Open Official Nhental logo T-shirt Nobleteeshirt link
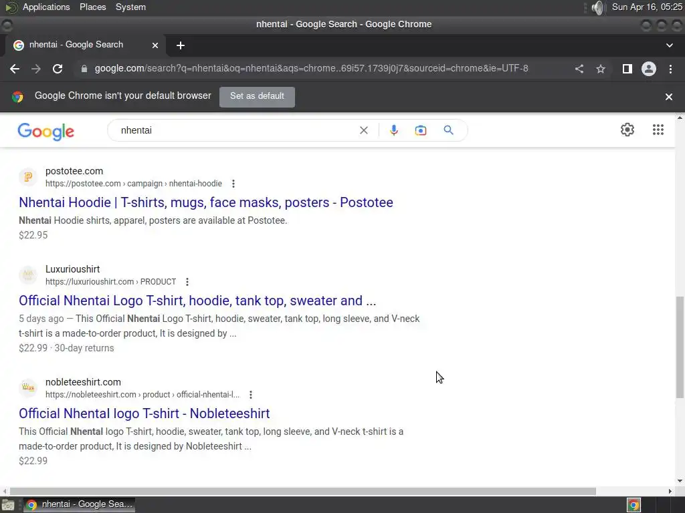Screen dimensions: 685x513 (144, 413)
